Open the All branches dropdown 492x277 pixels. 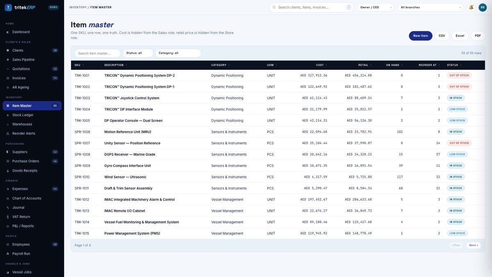(430, 7)
